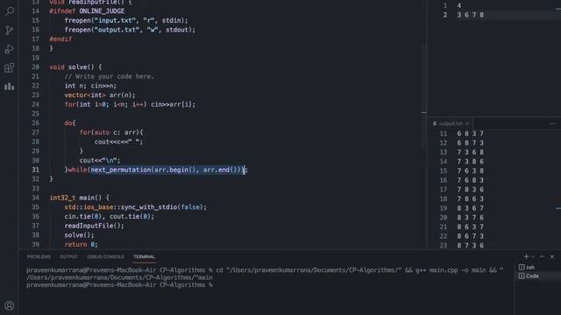Click output line 13 '7 3 6 8'
The width and height of the screenshot is (561, 315).
(470, 152)
